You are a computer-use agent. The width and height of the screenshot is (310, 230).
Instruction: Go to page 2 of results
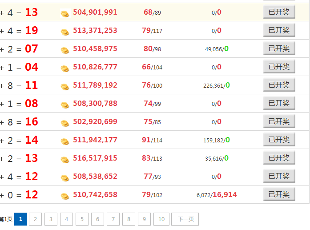[x=35, y=219]
